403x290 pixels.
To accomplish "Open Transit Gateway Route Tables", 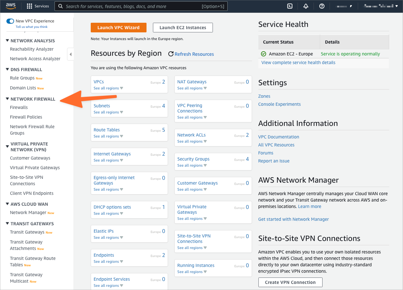I will pyautogui.click(x=33, y=261).
